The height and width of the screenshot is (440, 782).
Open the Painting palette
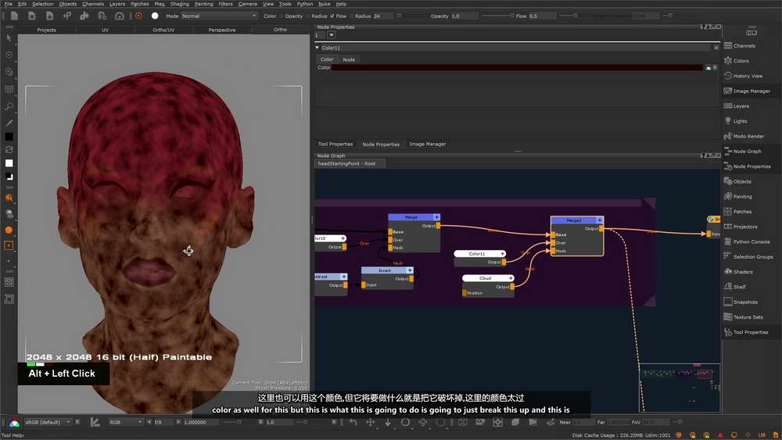(x=743, y=196)
